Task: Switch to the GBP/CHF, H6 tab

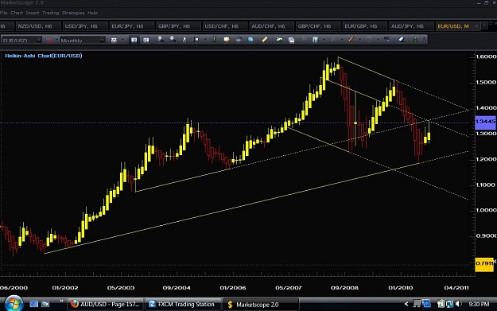Action: [x=317, y=26]
